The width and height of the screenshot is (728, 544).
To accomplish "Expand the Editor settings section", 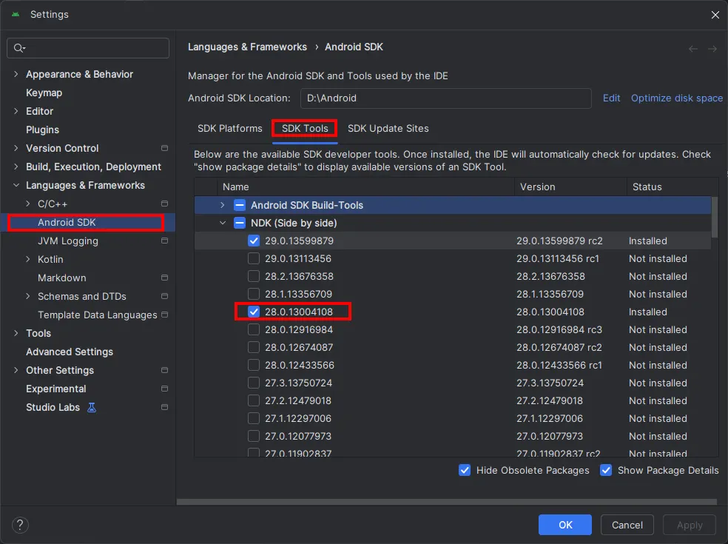I will click(16, 111).
